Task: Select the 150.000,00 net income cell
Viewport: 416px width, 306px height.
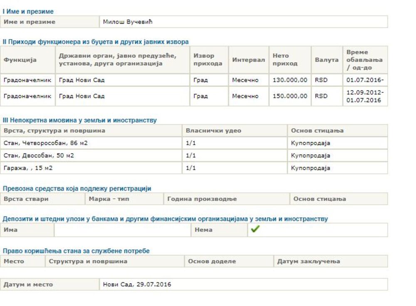Action: (290, 96)
